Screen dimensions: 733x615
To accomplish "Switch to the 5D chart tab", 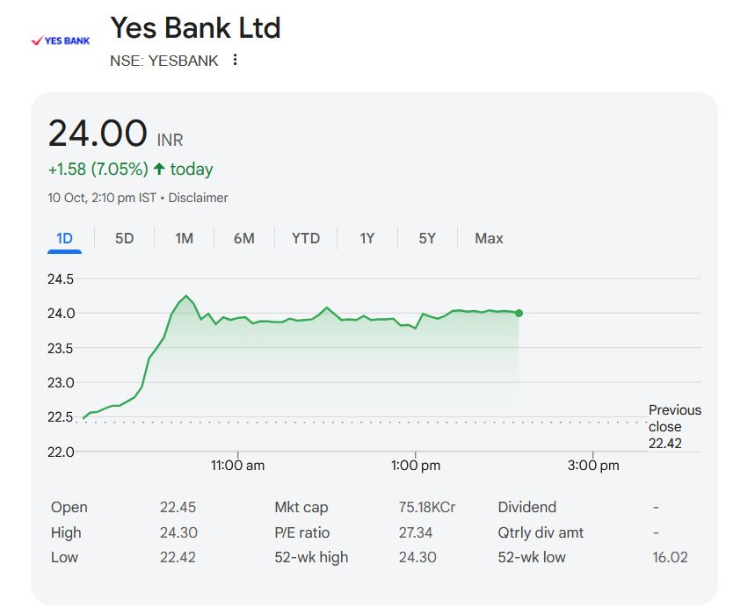I will [124, 238].
